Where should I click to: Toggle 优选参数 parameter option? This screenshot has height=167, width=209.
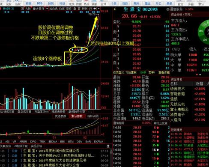(x=60, y=116)
